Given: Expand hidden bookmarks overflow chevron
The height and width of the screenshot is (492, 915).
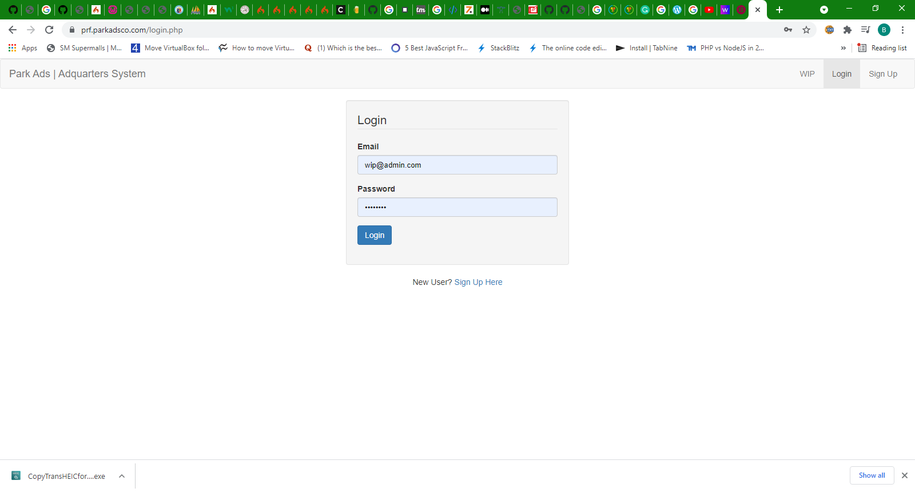Looking at the screenshot, I should pyautogui.click(x=843, y=48).
